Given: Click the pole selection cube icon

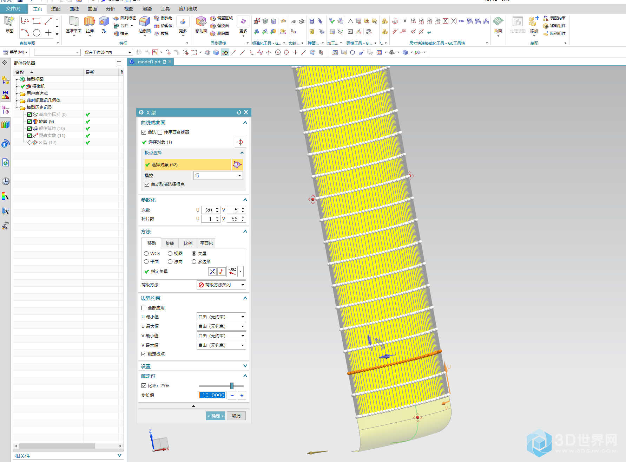Looking at the screenshot, I should click(x=237, y=164).
